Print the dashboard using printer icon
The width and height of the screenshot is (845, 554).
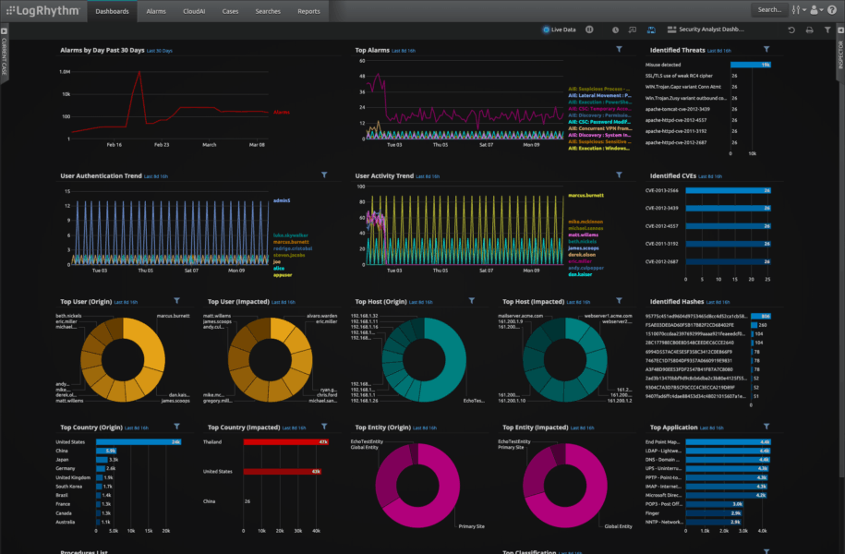809,30
